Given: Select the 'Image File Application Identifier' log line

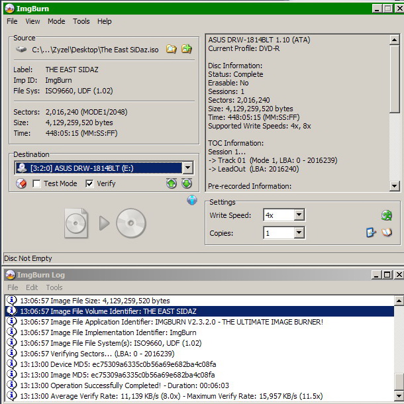Looking at the screenshot, I should point(199,322).
